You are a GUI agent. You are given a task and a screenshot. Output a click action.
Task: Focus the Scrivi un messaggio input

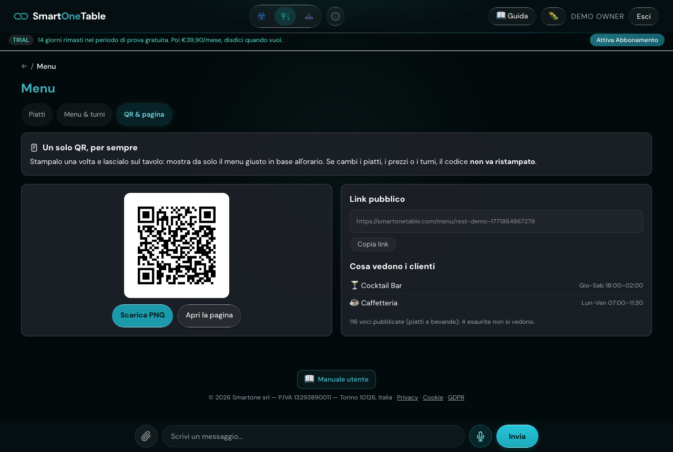point(313,436)
